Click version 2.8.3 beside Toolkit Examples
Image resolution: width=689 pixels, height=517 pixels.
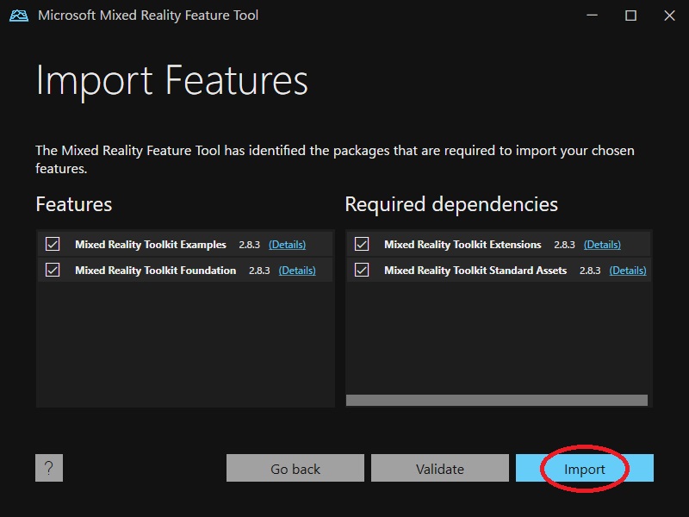click(x=249, y=245)
